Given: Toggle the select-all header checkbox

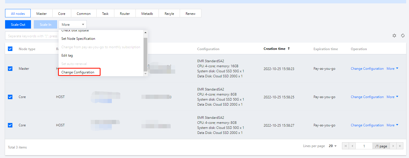Looking at the screenshot, I should pos(10,49).
